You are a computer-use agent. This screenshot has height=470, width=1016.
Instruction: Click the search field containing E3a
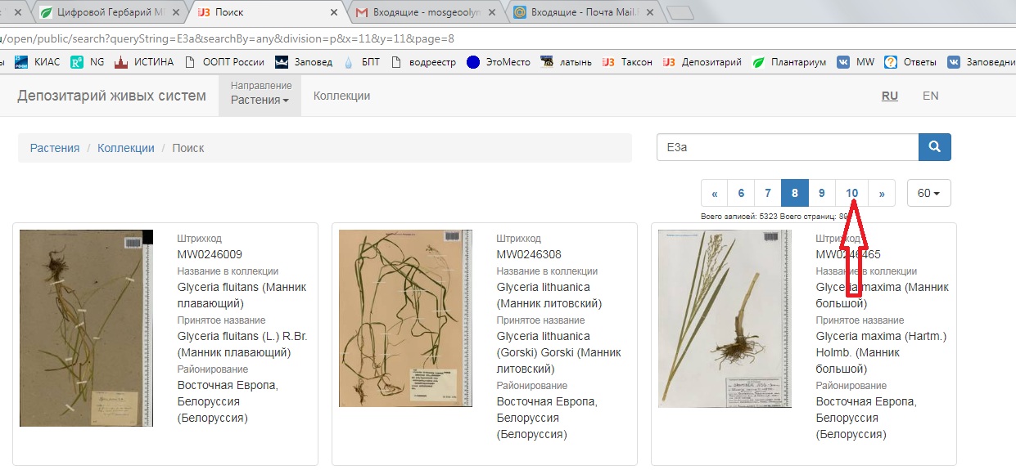click(787, 148)
